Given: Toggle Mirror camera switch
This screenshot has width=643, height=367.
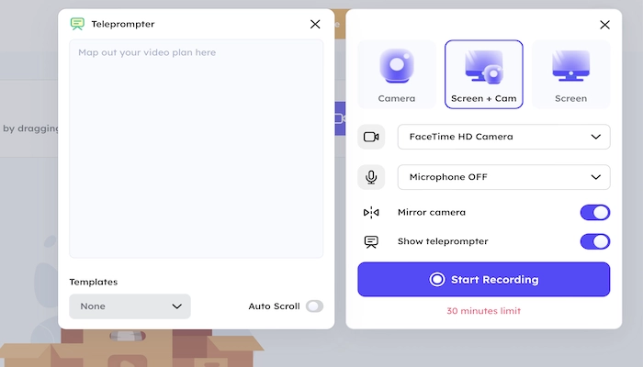Looking at the screenshot, I should pos(594,213).
